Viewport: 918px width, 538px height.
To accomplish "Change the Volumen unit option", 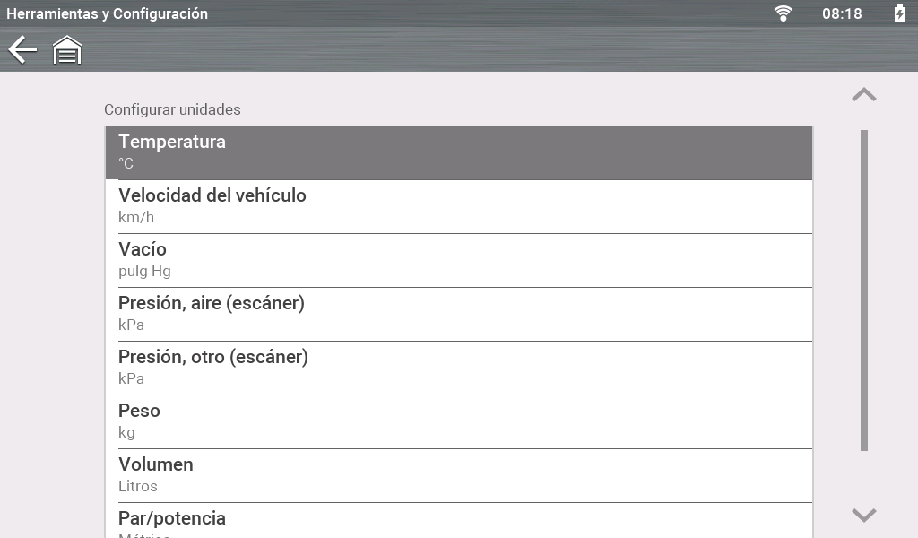I will [458, 475].
